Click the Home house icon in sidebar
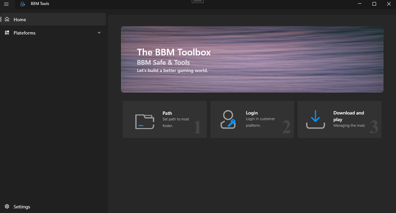 pyautogui.click(x=7, y=20)
